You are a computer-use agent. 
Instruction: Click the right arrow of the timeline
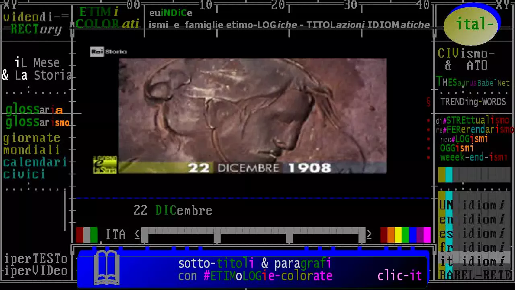coord(369,234)
